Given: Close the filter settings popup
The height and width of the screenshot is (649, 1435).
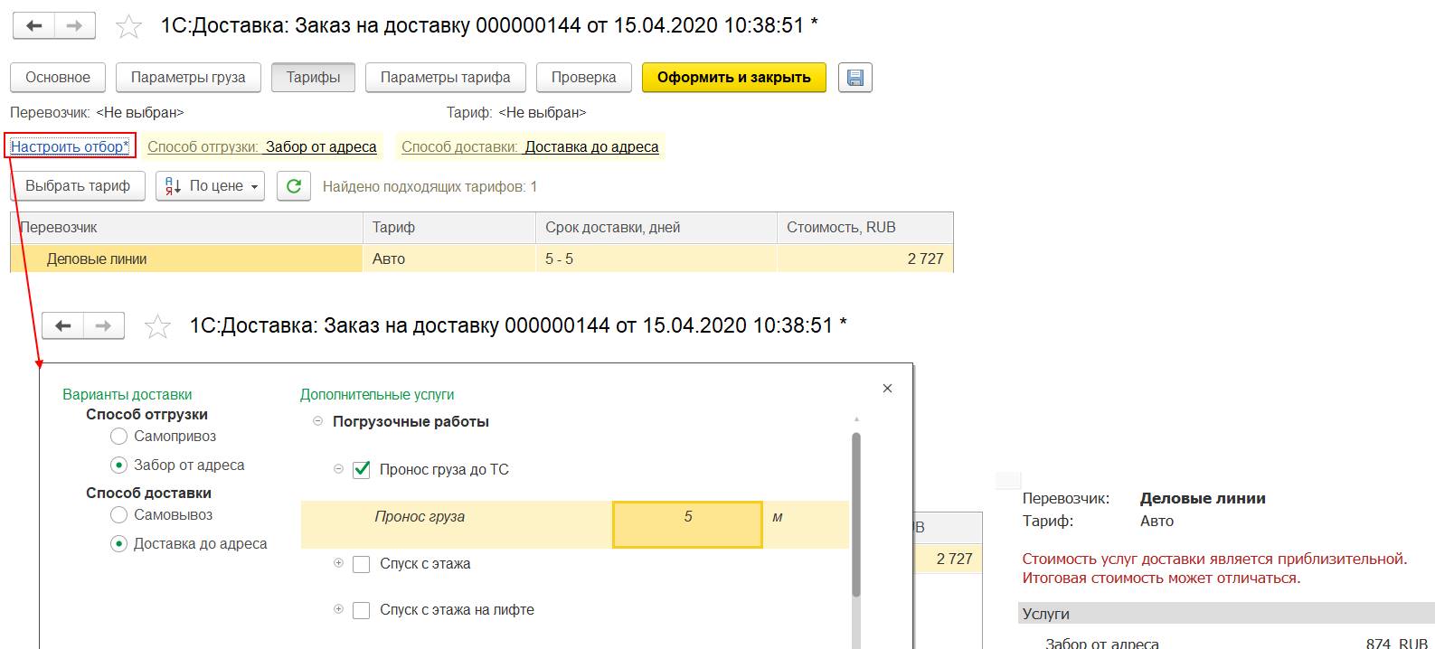Looking at the screenshot, I should pyautogui.click(x=887, y=389).
